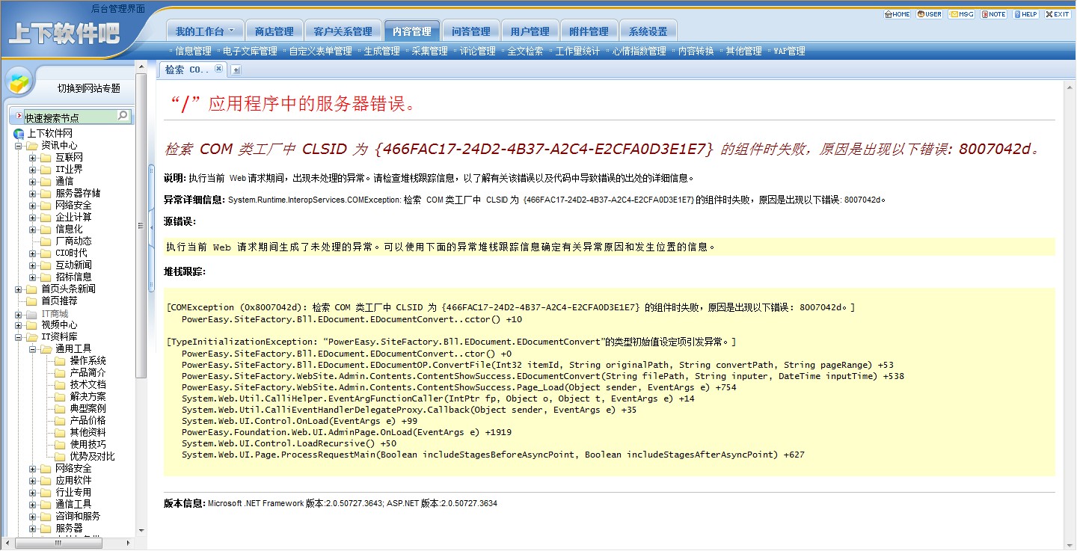Click the EXIT icon to log out
The image size is (1077, 551).
coord(1057,14)
